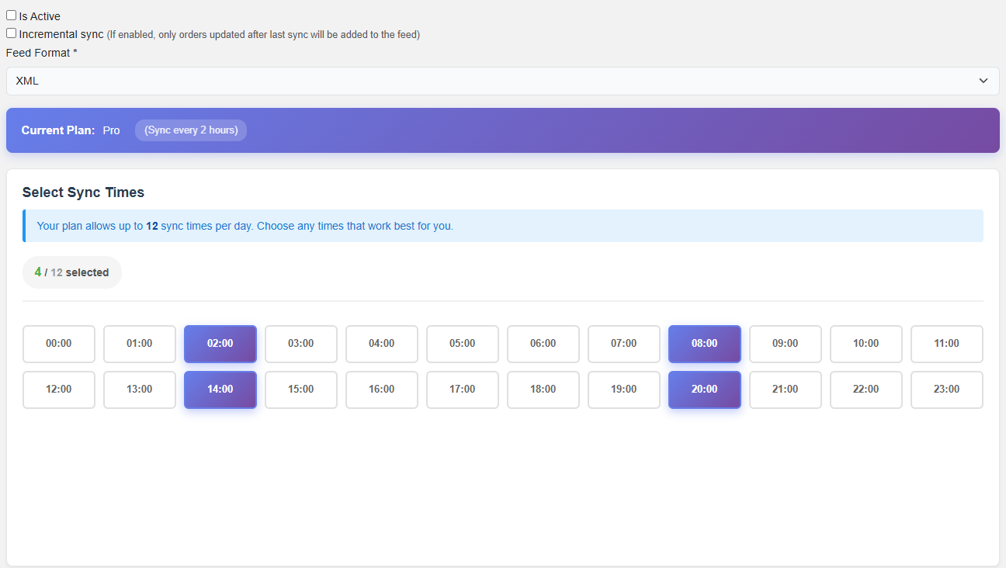Select the 12:00 sync time
This screenshot has height=568, width=1006.
(59, 390)
